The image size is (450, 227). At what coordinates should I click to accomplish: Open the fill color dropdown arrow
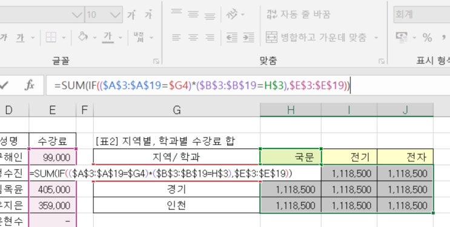95,37
